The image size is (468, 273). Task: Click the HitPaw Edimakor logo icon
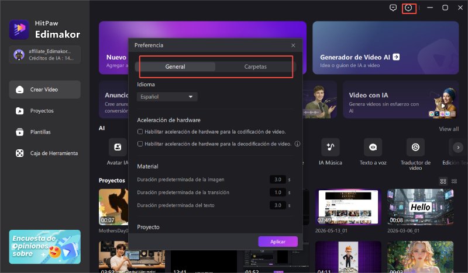19,30
